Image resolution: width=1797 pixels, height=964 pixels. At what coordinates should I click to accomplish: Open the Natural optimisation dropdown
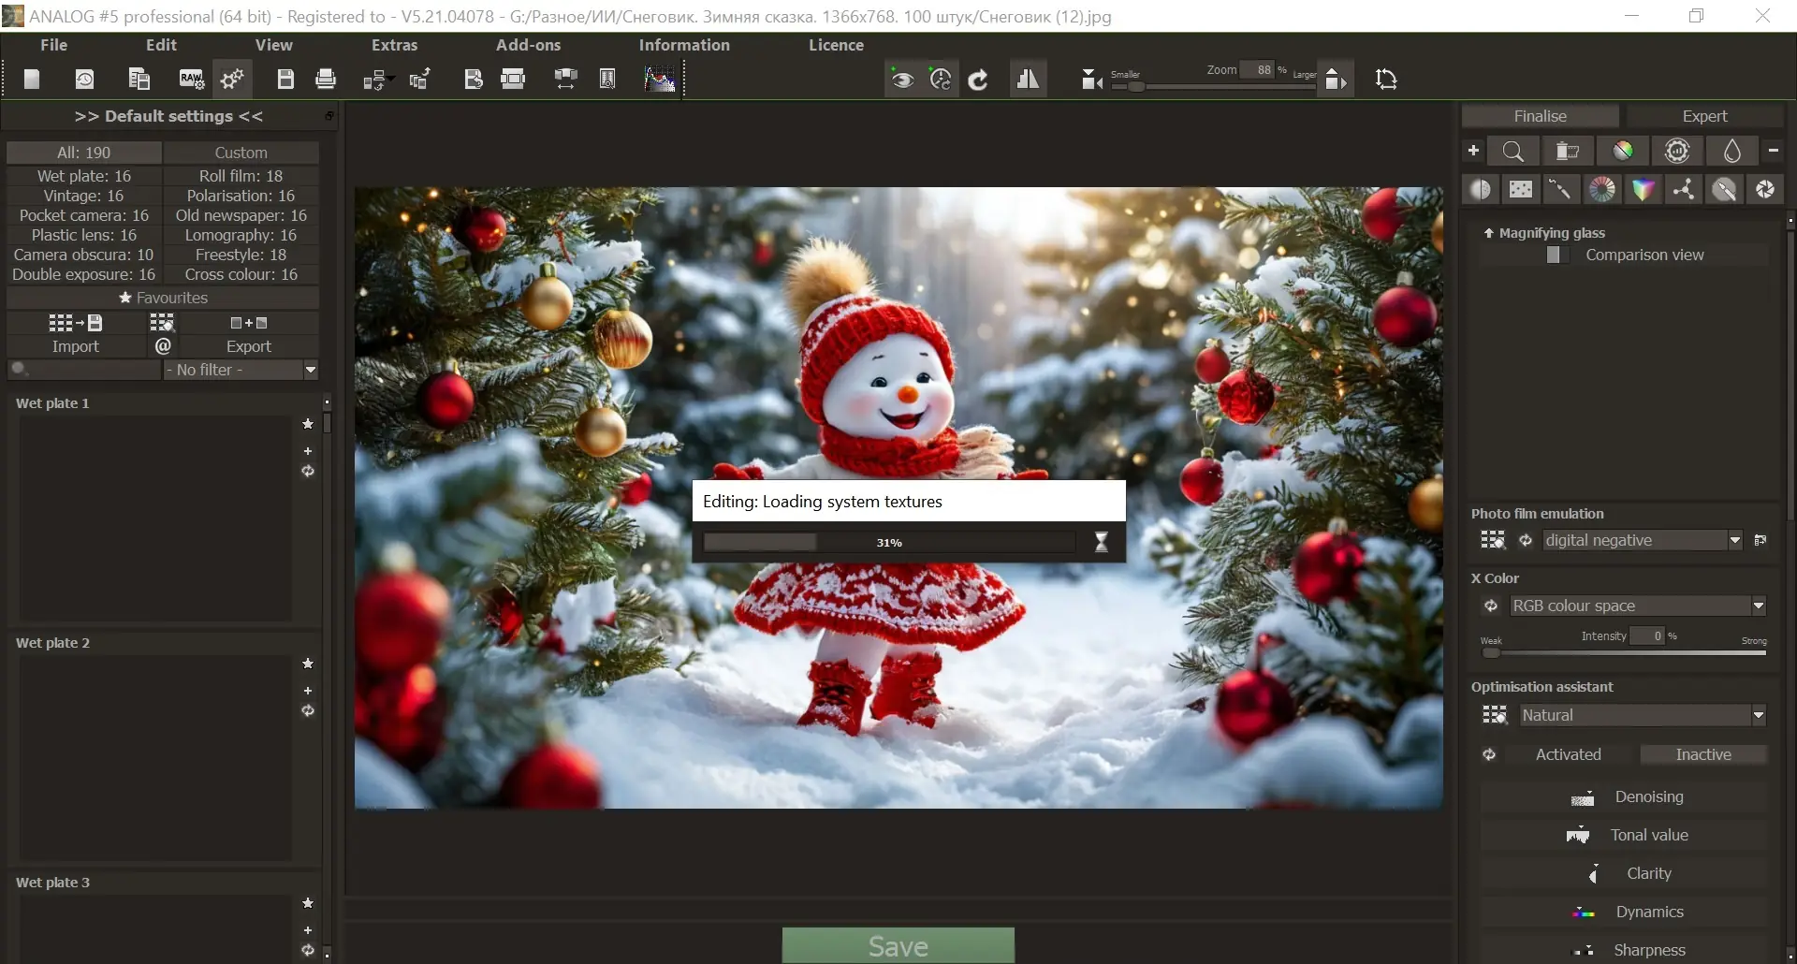[1760, 714]
